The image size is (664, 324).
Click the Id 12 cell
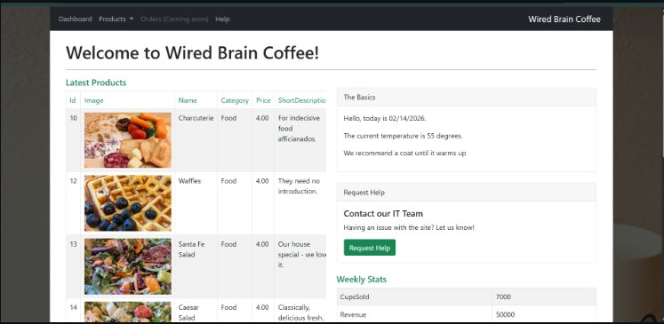click(x=73, y=203)
